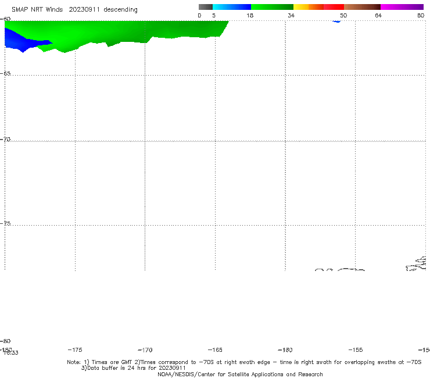
Task: Click the color bar label '34'
Action: (x=291, y=15)
